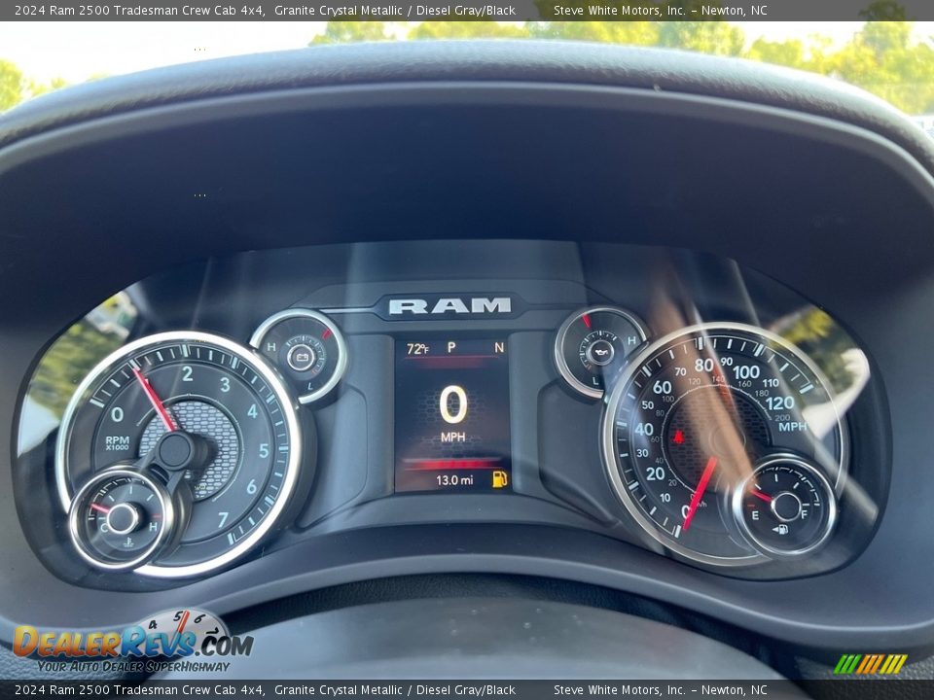Tap the 5 mark on the tachometer
The image size is (934, 700).
click(x=264, y=450)
